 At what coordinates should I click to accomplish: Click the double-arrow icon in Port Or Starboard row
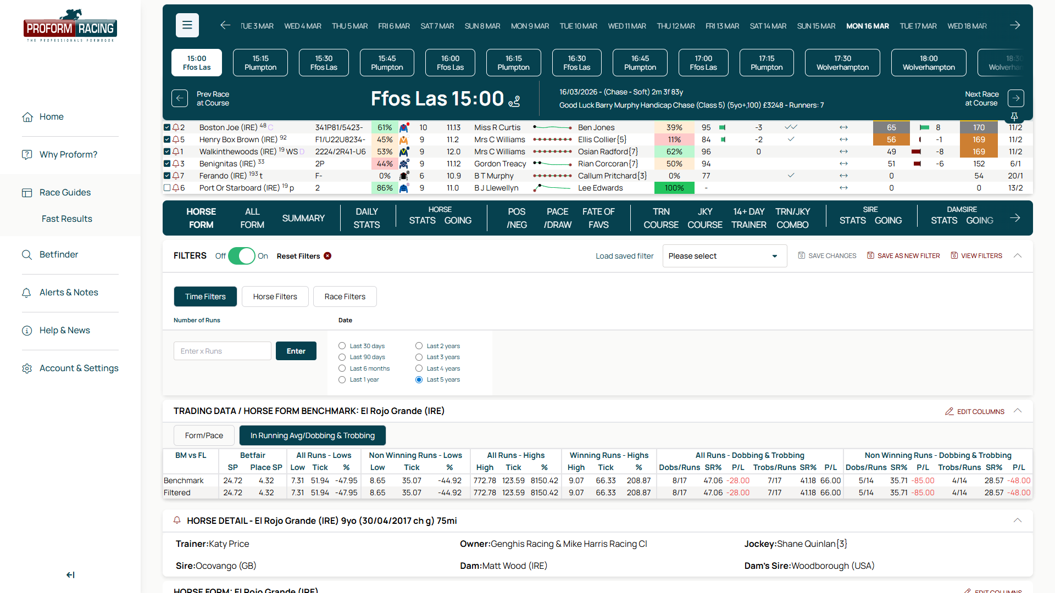coord(843,188)
